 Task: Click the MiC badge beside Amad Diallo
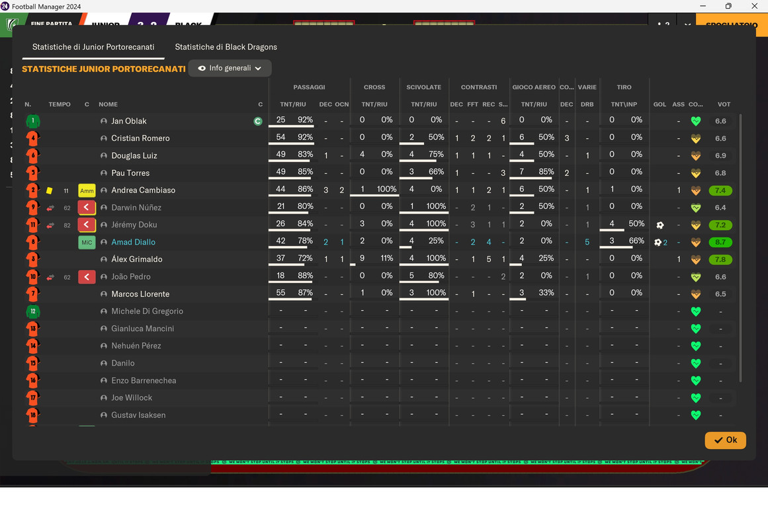click(87, 243)
